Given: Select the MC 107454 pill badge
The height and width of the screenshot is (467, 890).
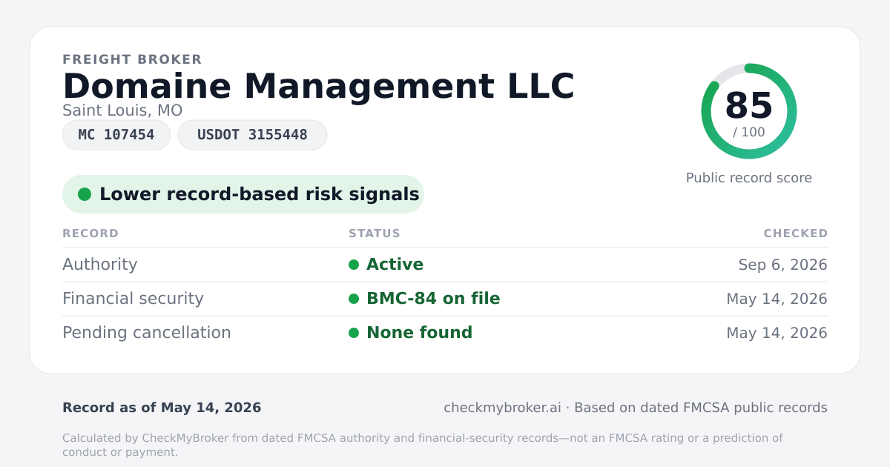Looking at the screenshot, I should (116, 135).
